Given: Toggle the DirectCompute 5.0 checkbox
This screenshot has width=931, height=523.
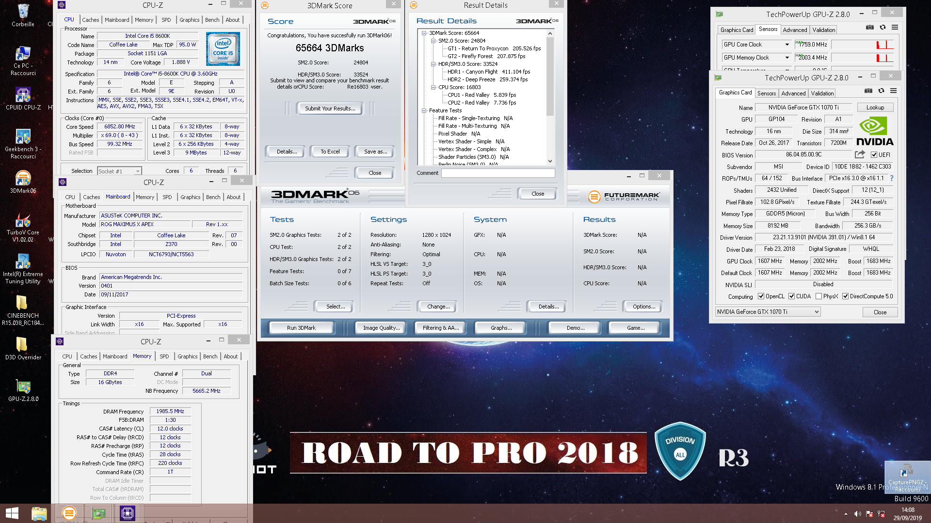Looking at the screenshot, I should click(x=845, y=296).
